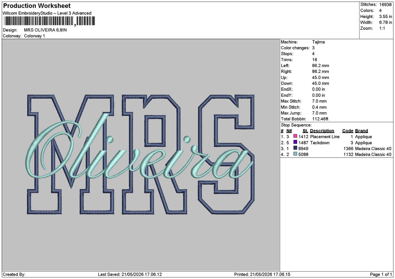Click the pink Placement Line color swatch
This screenshot has width=395, height=279.
click(295, 136)
